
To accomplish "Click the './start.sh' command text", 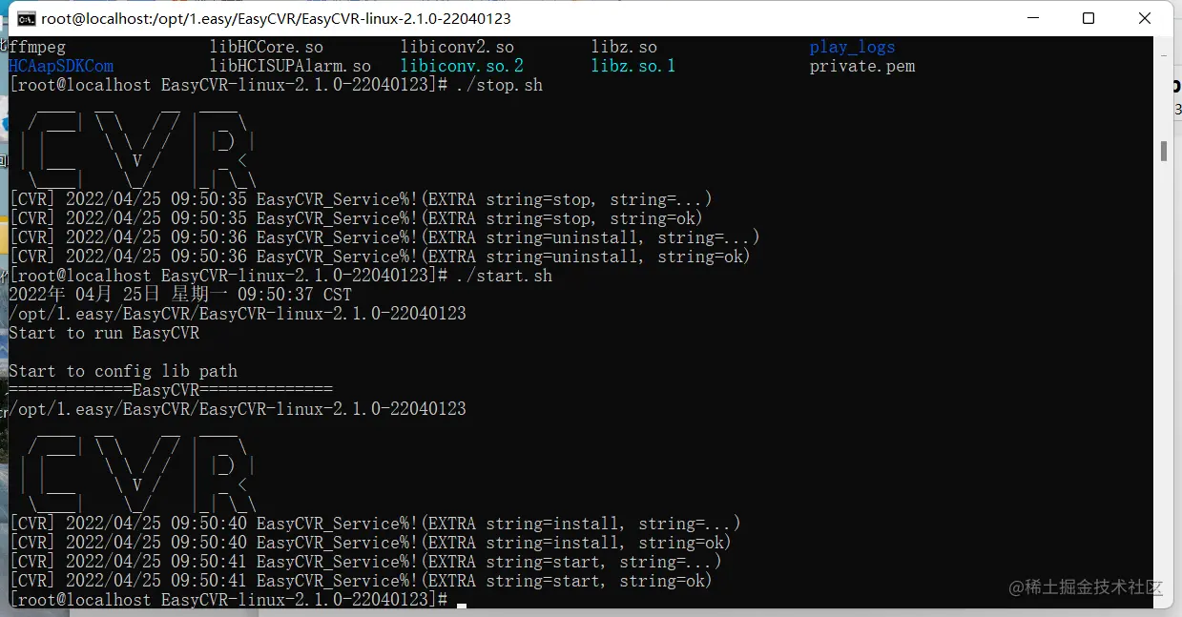I will click(x=505, y=276).
